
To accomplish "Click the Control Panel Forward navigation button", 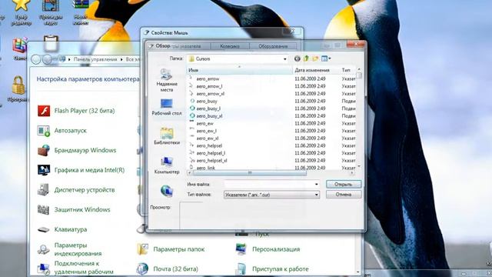I will pyautogui.click(x=47, y=59).
